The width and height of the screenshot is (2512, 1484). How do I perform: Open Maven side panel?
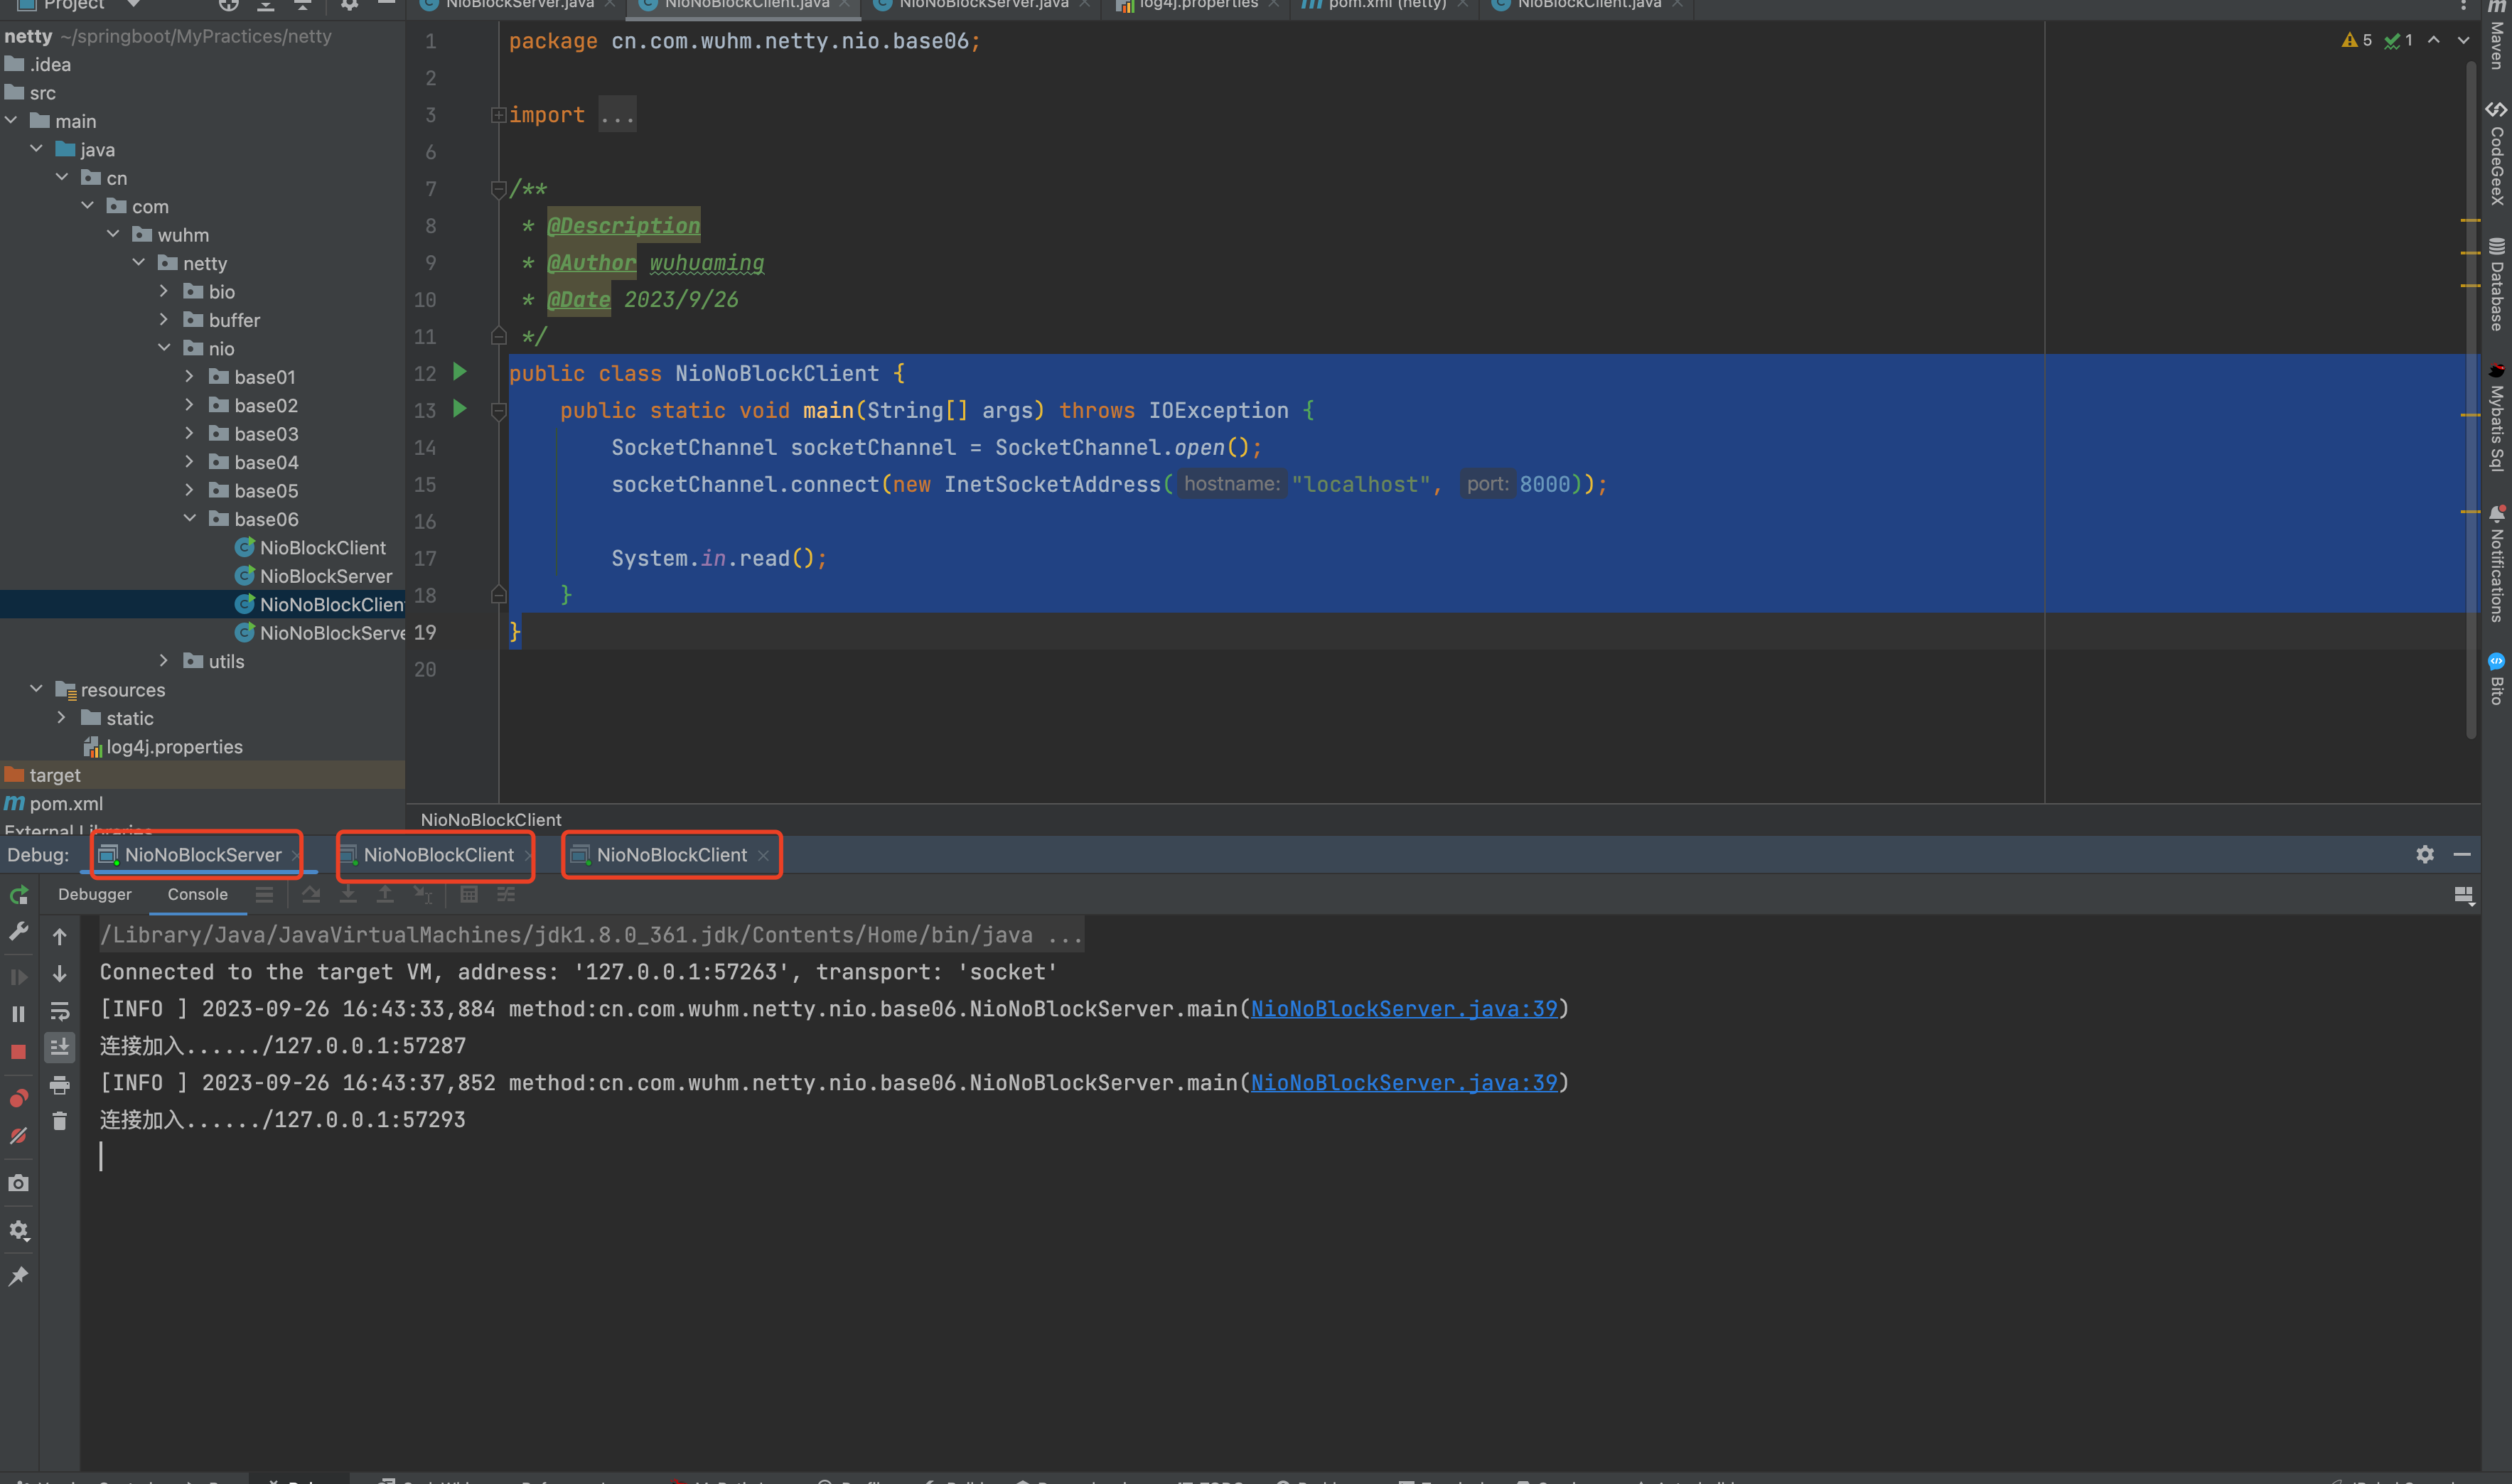(x=2497, y=37)
